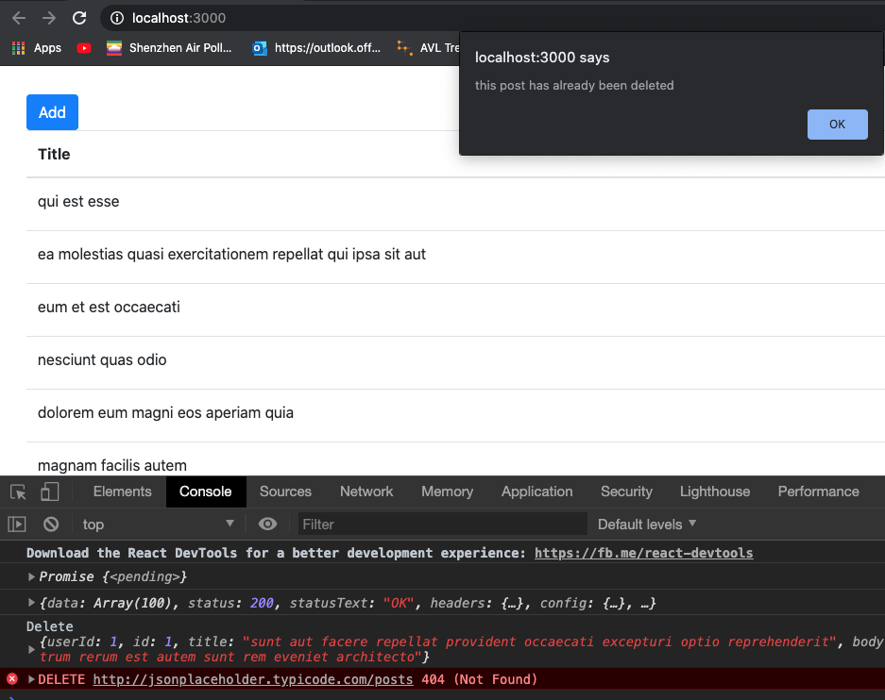Activate the inspect element picker tool

18,492
